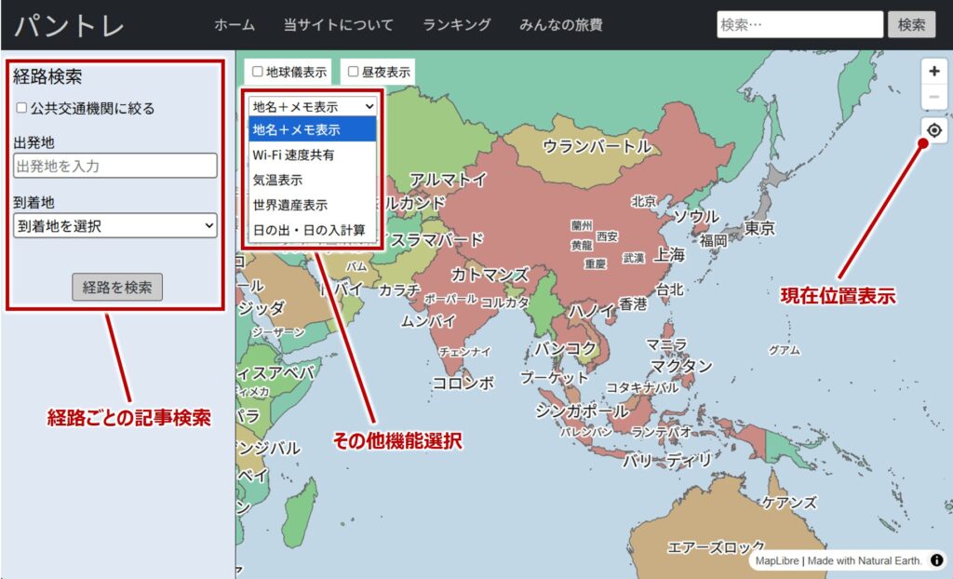Toggle the 昼夜表示 checkbox
953x579 pixels.
(354, 71)
